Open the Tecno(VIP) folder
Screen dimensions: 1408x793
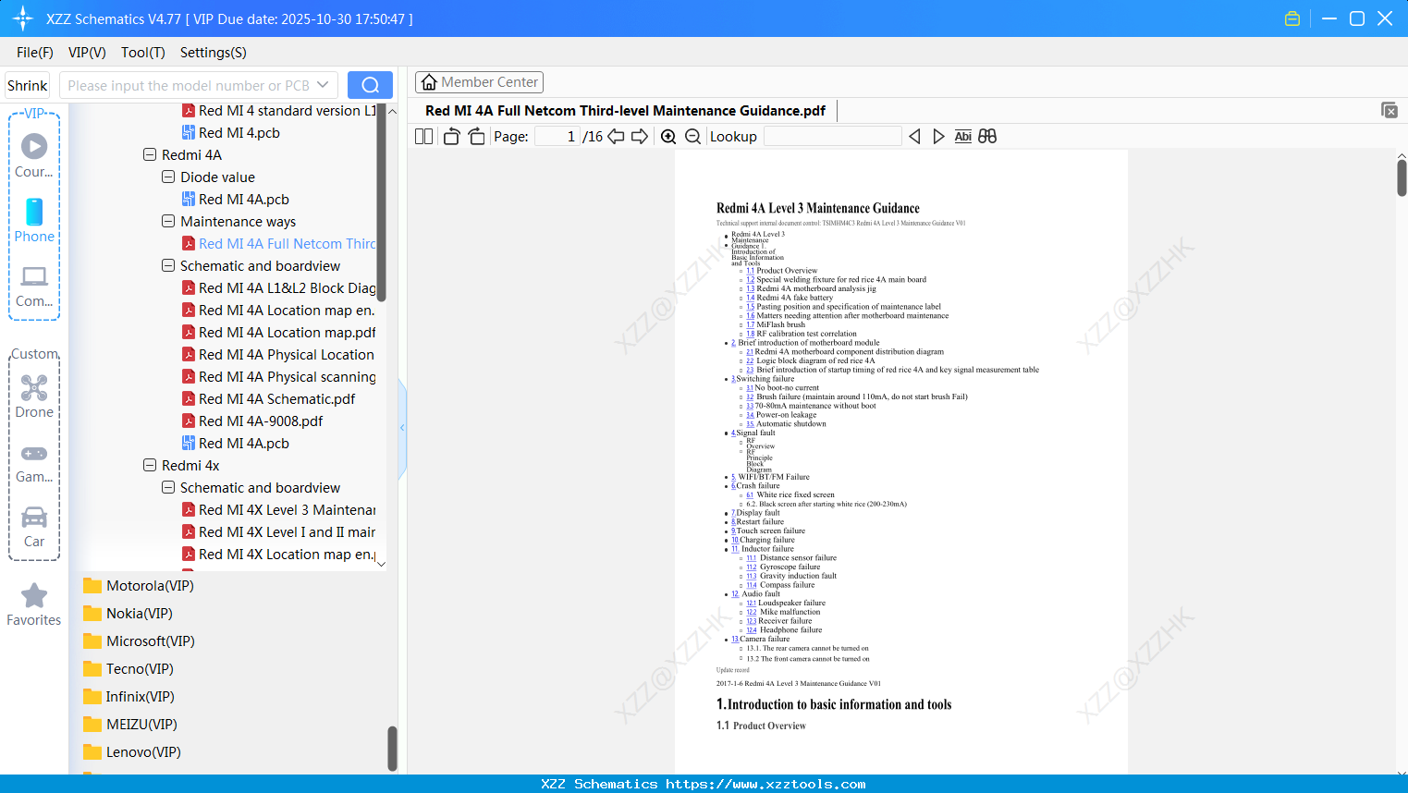(x=129, y=668)
